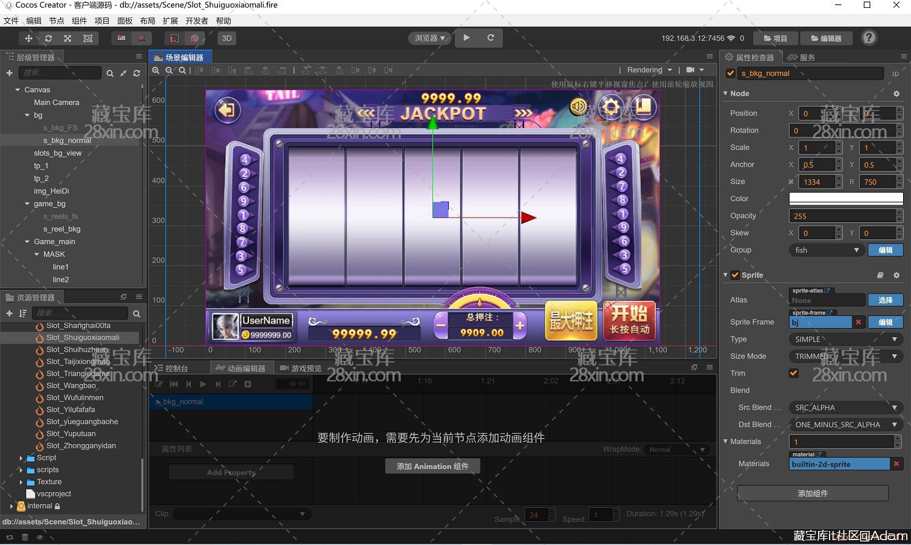Click the Sprite component gear icon
Viewport: 911px width, 545px height.
coord(896,275)
